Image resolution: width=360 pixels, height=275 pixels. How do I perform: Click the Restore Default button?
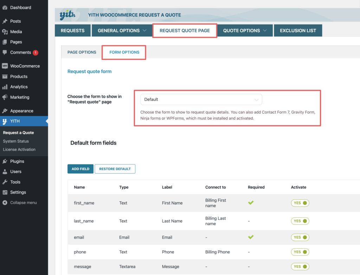point(115,169)
